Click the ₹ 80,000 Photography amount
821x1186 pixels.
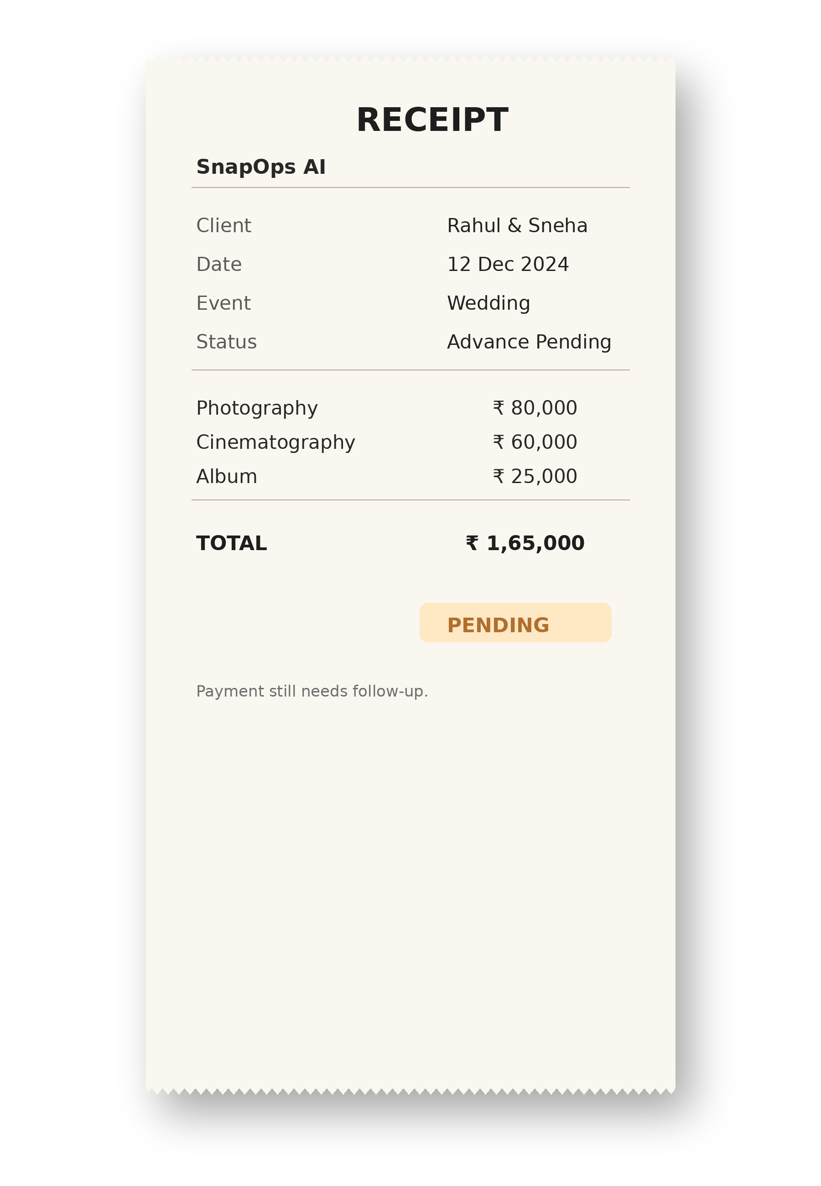point(535,408)
